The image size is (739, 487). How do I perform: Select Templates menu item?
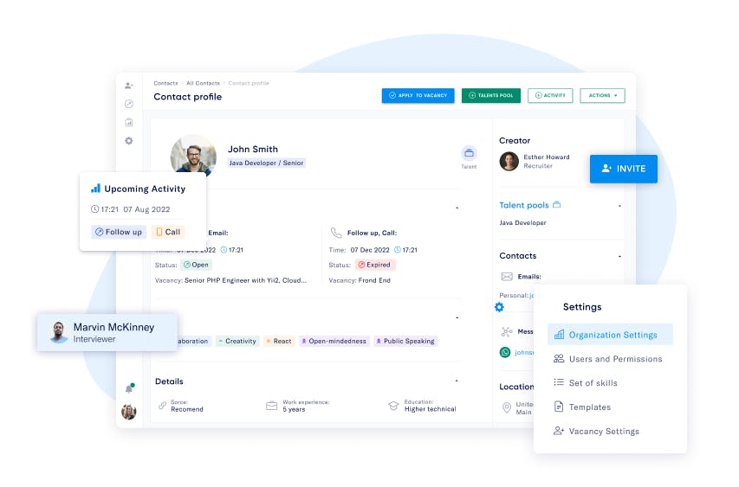(582, 407)
